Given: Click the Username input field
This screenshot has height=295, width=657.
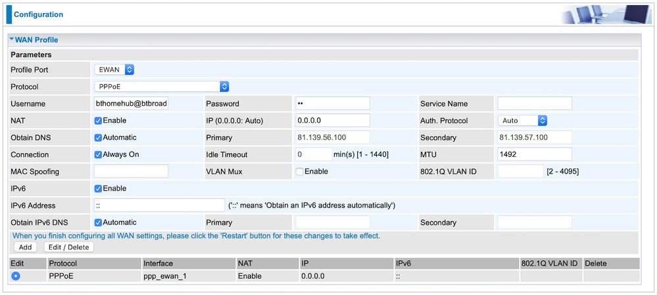Looking at the screenshot, I should point(131,104).
